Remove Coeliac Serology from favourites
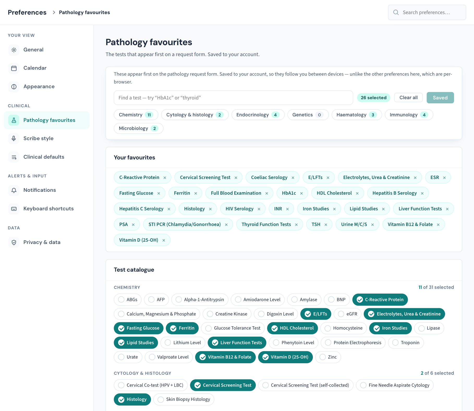 tap(293, 178)
